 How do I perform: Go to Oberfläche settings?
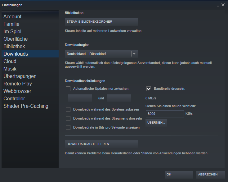30,39
